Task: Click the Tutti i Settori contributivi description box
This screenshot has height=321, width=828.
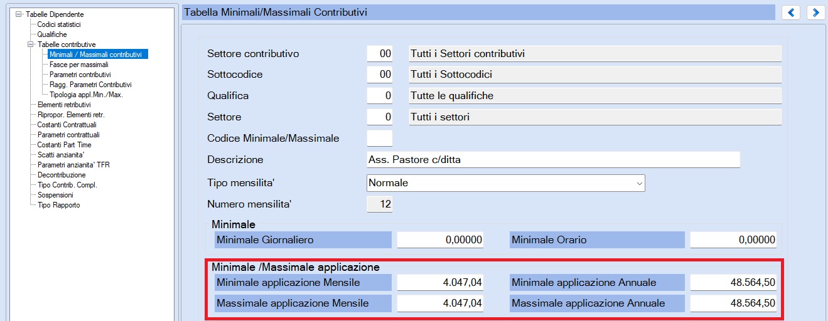Action: [594, 54]
